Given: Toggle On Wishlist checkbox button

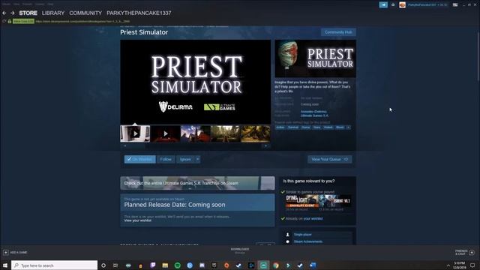Looking at the screenshot, I should pyautogui.click(x=140, y=159).
